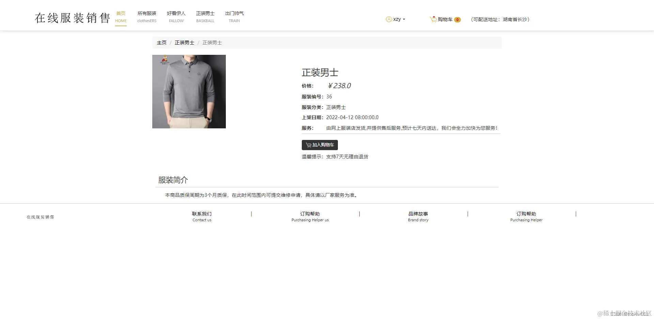Open the 所有服装 clothesERS category
The width and height of the screenshot is (654, 319).
click(146, 17)
